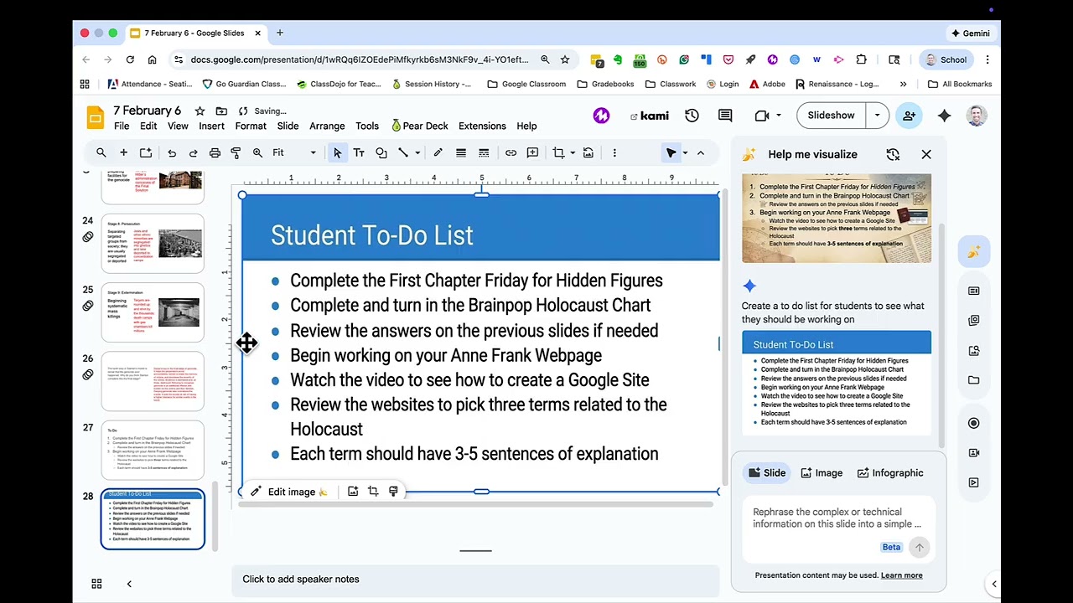Reset the Help me visualize history
This screenshot has width=1073, height=603.
tap(893, 154)
